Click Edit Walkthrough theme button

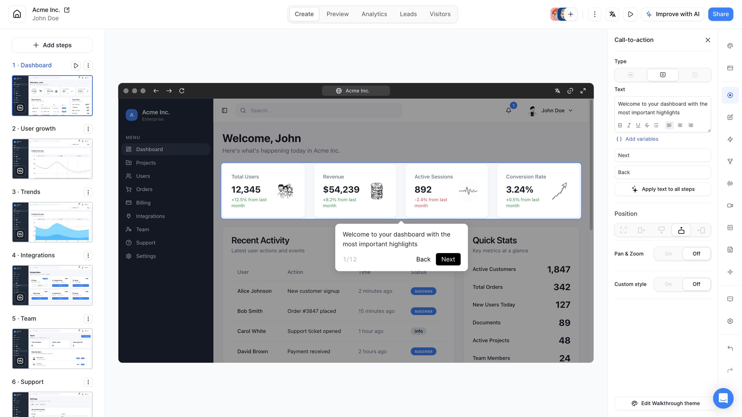click(665, 403)
